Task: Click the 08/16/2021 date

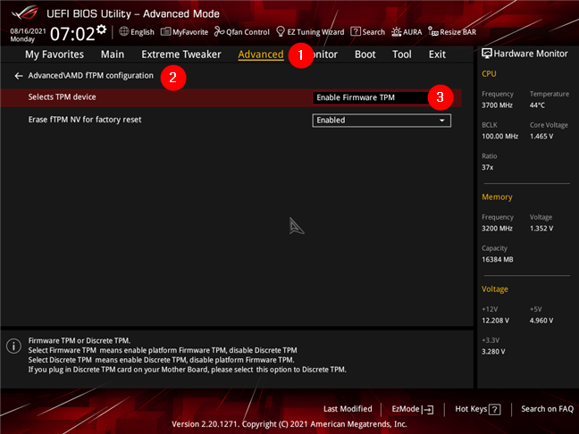Action: (x=28, y=31)
